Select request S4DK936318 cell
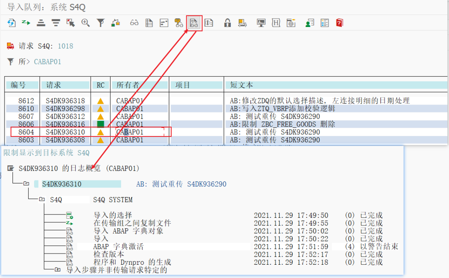The height and width of the screenshot is (278, 449). click(x=66, y=101)
